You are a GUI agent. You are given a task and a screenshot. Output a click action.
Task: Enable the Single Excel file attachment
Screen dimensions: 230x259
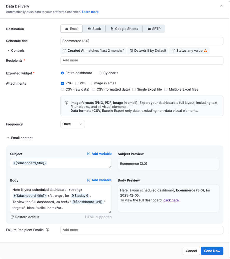click(134, 89)
